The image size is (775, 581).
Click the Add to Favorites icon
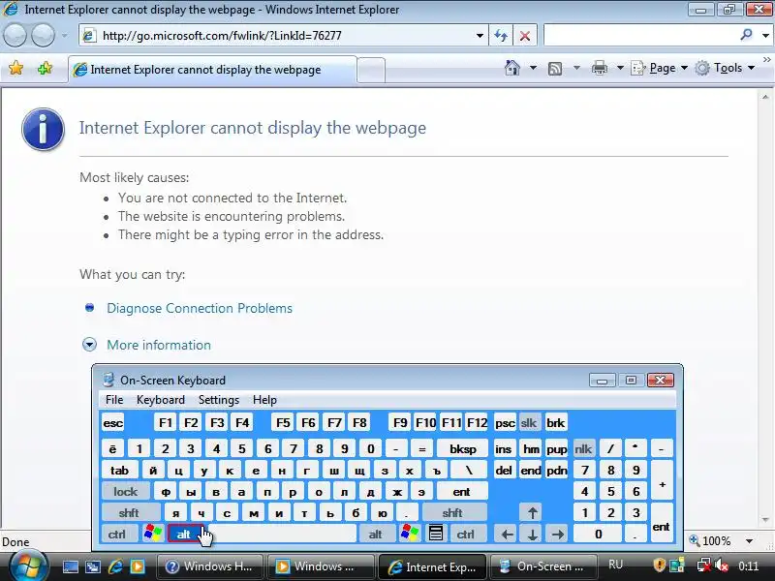45,68
